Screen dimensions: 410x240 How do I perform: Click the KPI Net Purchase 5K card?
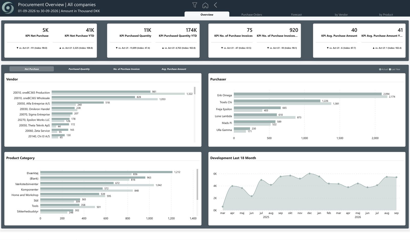pyautogui.click(x=28, y=40)
